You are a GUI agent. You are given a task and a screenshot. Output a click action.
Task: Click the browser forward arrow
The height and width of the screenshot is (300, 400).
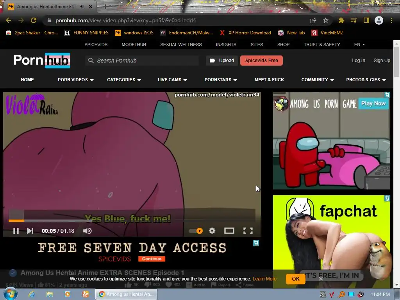[x=21, y=20]
